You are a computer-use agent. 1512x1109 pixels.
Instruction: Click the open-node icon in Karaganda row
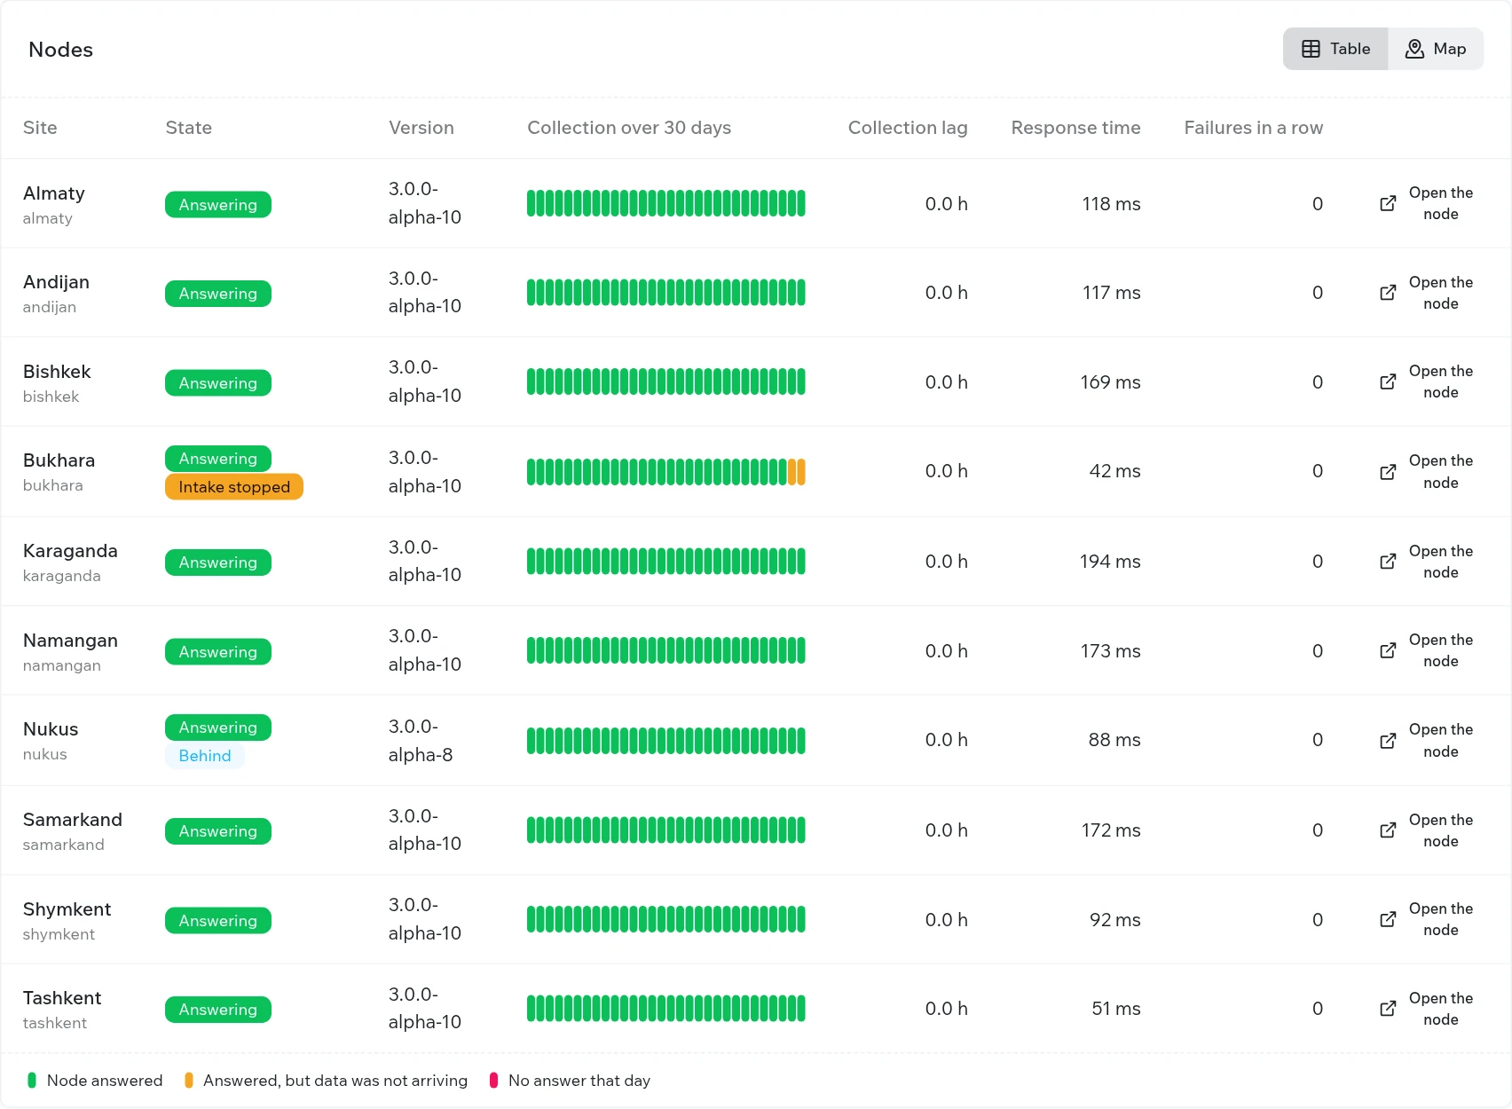click(x=1388, y=562)
